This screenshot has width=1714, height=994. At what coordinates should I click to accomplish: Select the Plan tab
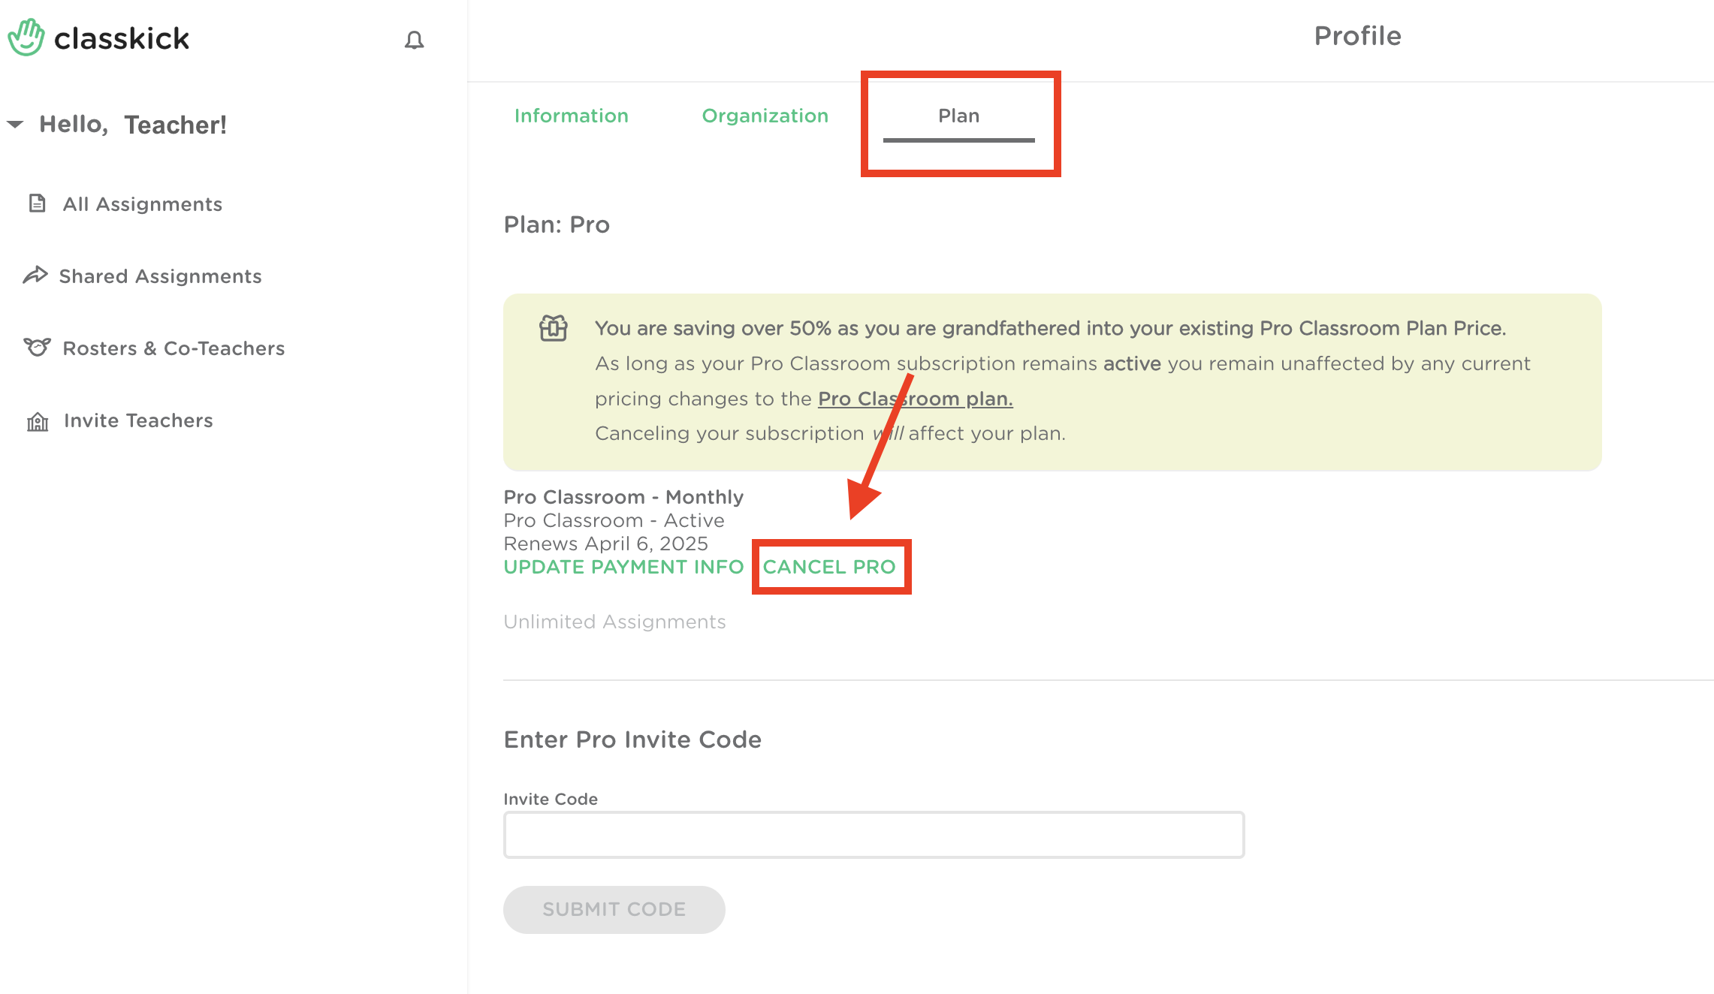[958, 116]
